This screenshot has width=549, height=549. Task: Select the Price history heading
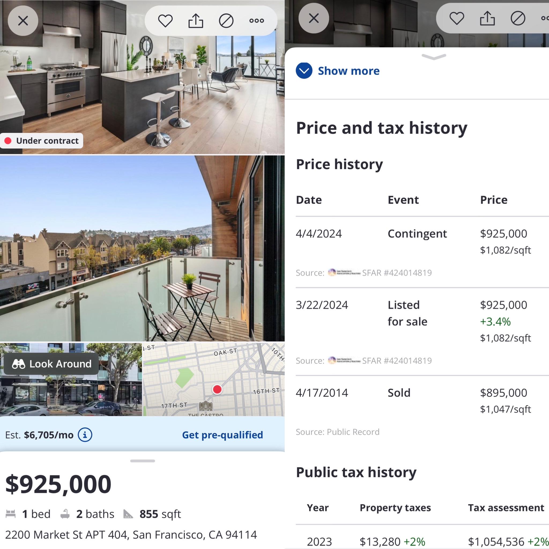click(x=339, y=164)
